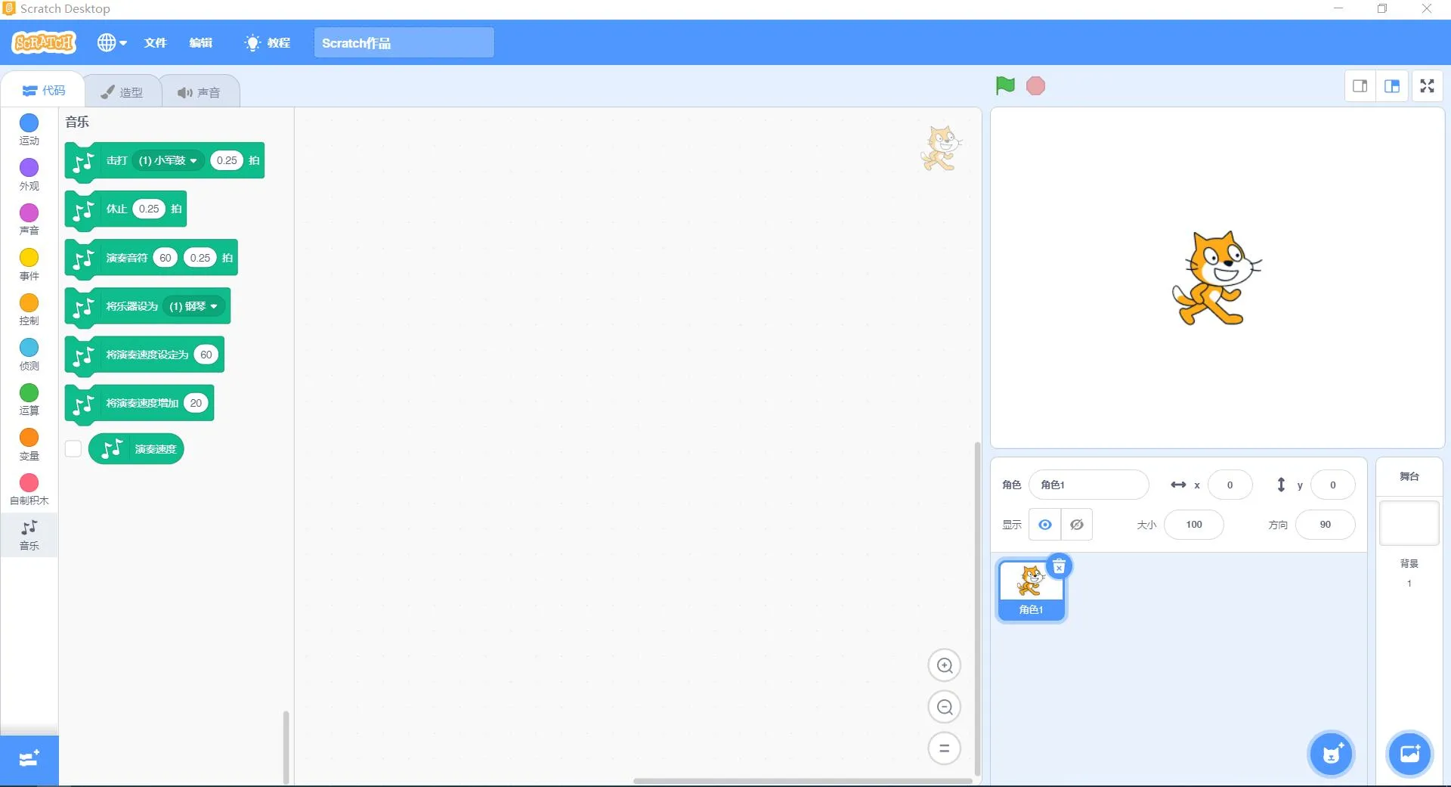Image resolution: width=1451 pixels, height=787 pixels.
Task: Open the language globe dropdown
Action: [111, 43]
